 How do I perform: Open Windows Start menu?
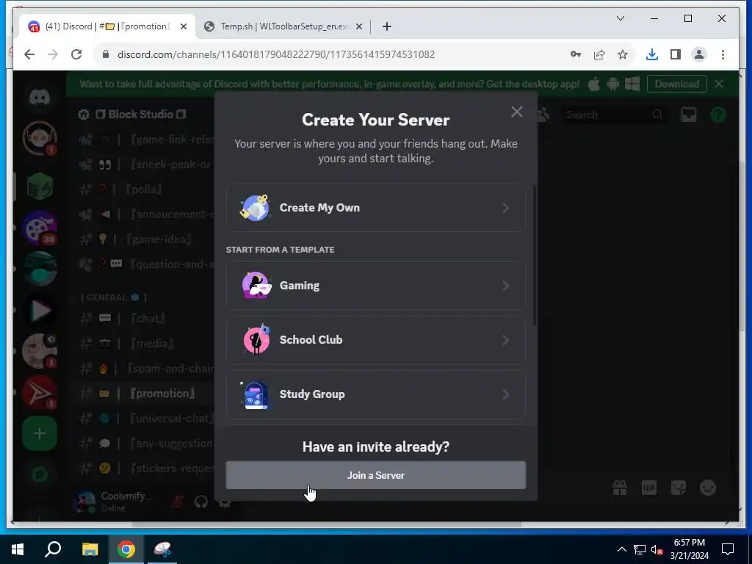[18, 549]
